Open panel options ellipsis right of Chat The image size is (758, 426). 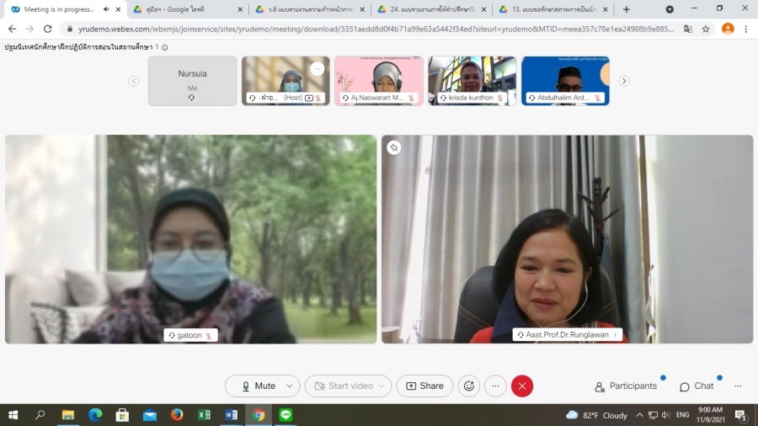coord(738,386)
